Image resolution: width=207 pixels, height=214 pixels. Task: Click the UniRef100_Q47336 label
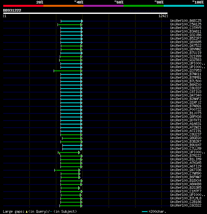(186, 170)
